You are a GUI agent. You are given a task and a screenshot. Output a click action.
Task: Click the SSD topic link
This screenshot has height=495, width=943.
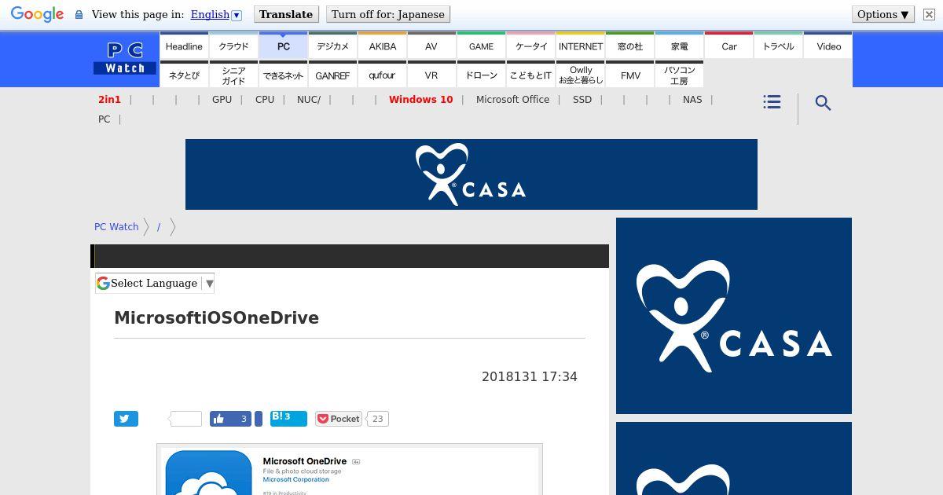click(x=582, y=100)
